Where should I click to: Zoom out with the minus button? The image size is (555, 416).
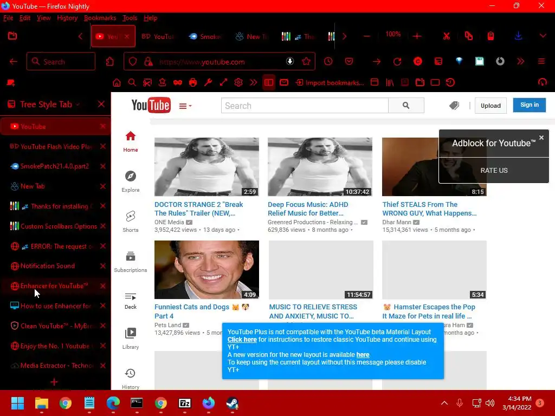tap(367, 36)
